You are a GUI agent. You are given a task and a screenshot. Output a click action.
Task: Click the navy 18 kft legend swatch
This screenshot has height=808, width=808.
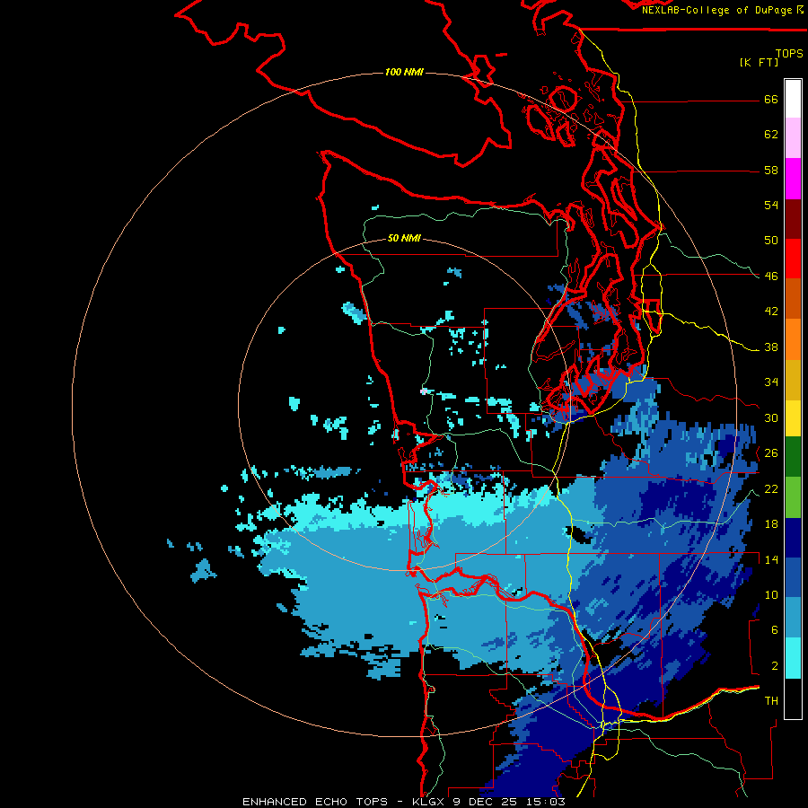(x=793, y=538)
